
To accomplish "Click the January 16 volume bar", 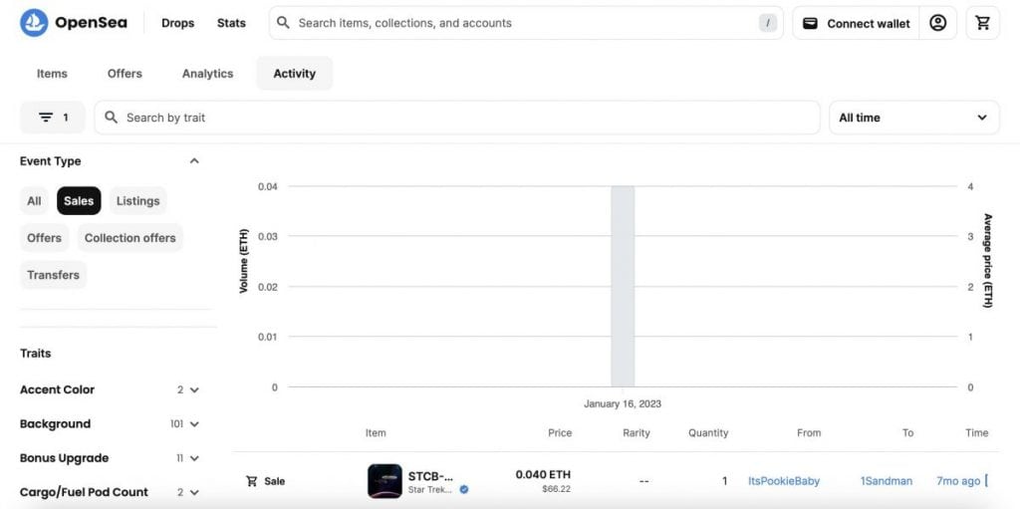I will coord(623,287).
